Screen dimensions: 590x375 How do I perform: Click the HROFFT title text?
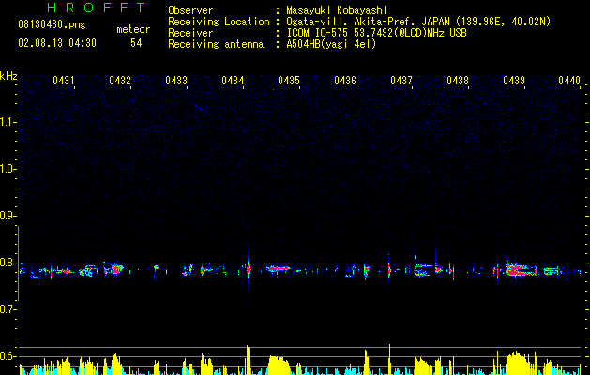click(x=97, y=7)
